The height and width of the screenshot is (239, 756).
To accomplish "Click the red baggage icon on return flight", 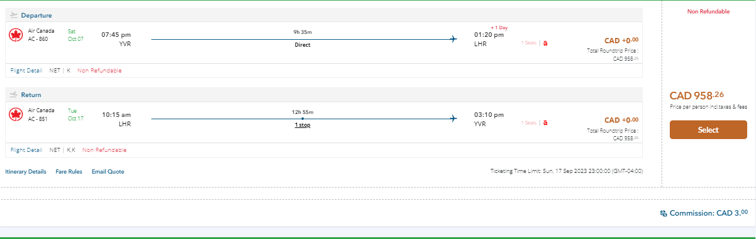I will click(545, 123).
